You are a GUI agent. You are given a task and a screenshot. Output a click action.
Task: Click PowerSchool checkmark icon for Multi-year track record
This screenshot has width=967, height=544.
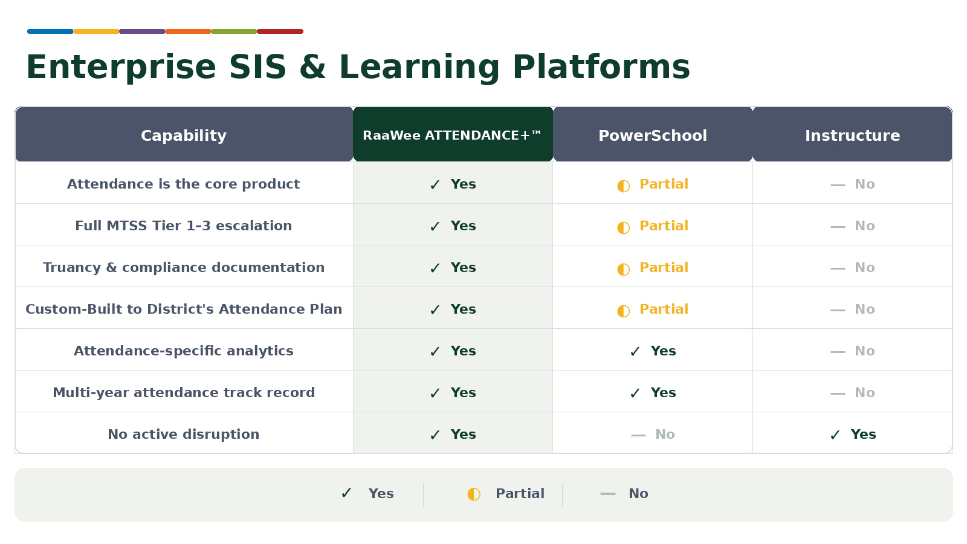click(x=635, y=393)
